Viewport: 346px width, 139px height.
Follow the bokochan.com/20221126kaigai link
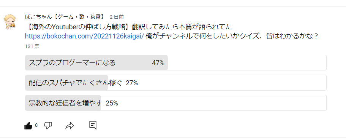[x=85, y=36]
